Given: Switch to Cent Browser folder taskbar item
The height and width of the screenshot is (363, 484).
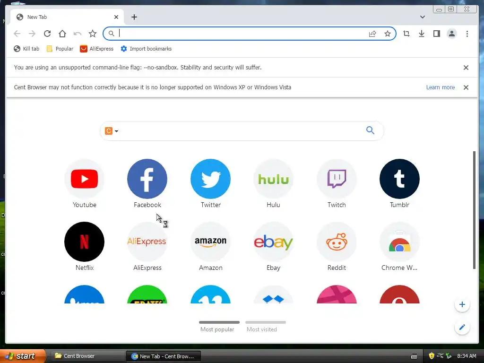Looking at the screenshot, I should click(x=87, y=356).
